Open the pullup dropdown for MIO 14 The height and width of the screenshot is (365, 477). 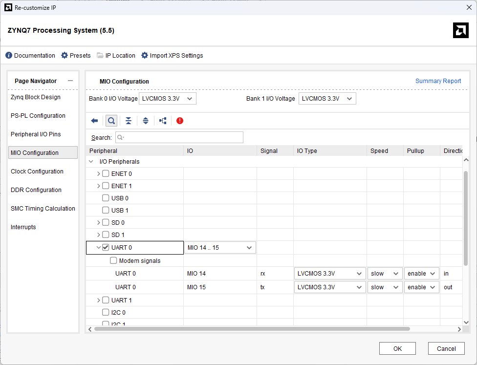click(422, 274)
